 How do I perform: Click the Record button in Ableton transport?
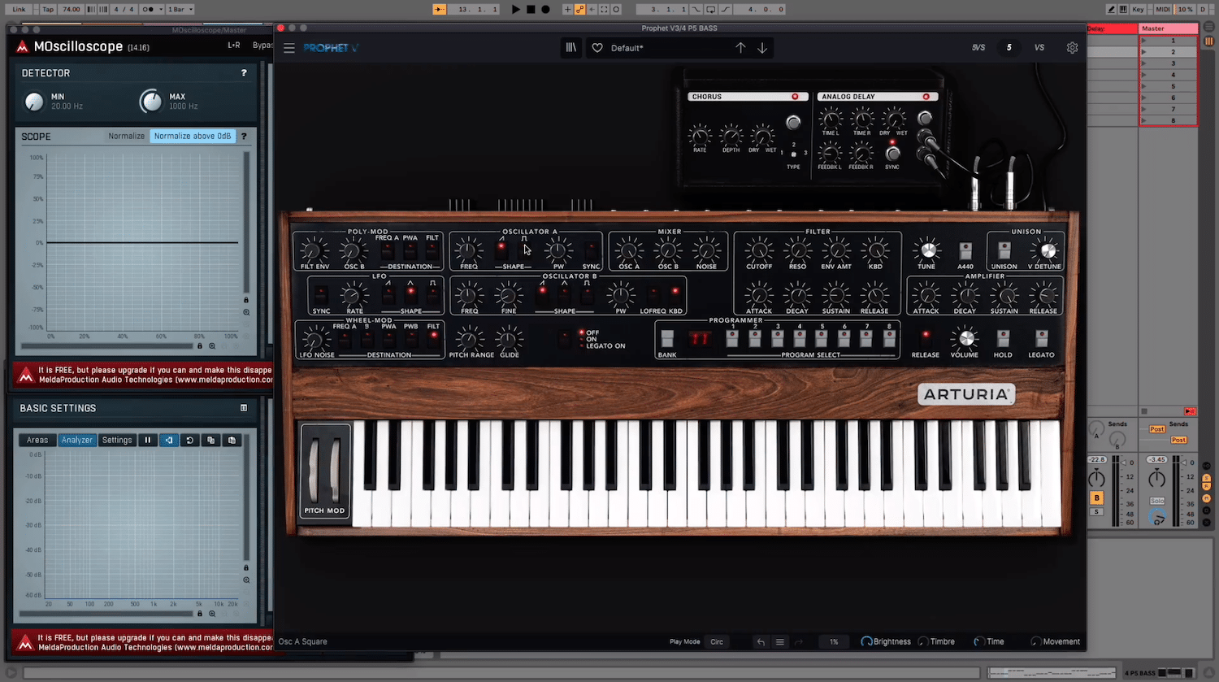coord(545,9)
